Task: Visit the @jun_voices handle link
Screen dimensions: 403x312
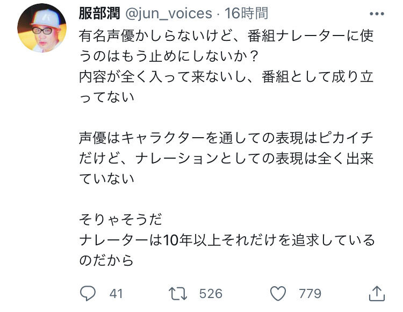Action: 169,13
